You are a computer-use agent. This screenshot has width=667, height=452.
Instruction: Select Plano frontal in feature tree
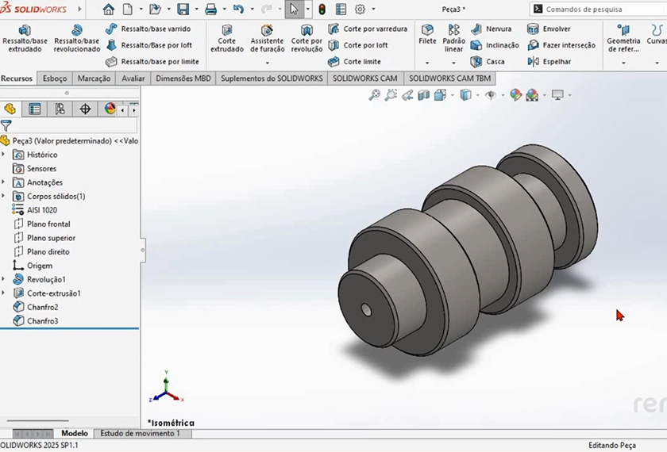[48, 224]
